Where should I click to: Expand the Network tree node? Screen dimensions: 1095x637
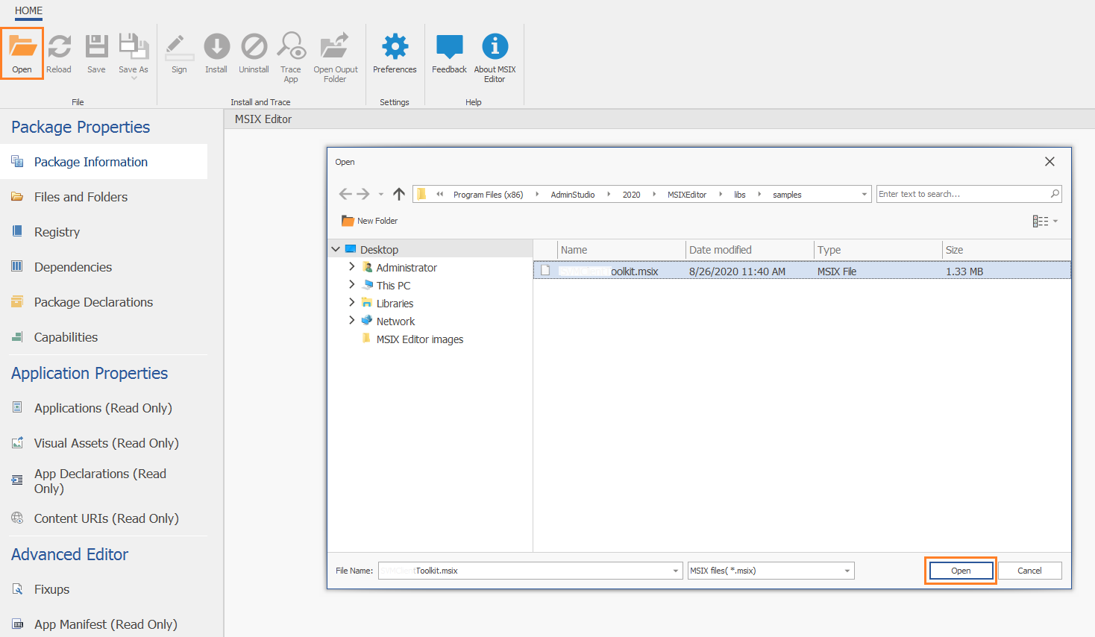point(352,320)
